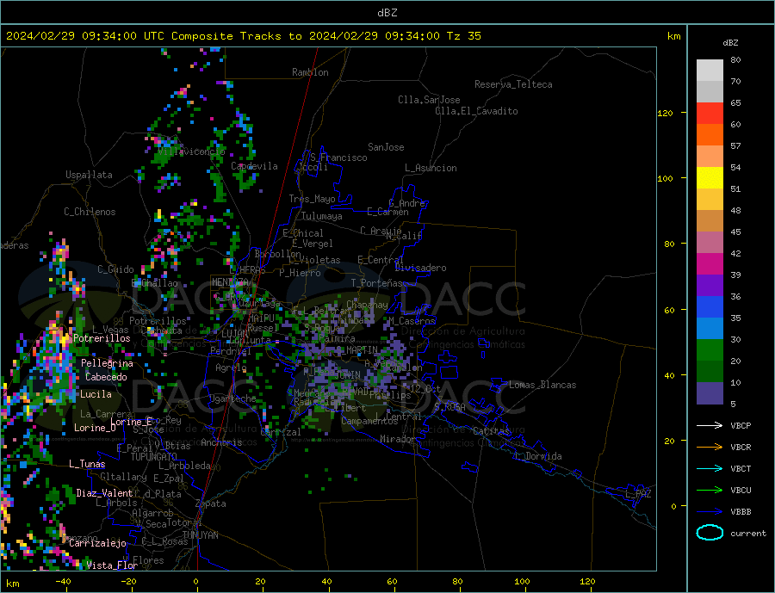Click the TUNUYAN map label
Viewport: 775px width, 593px height.
(200, 535)
